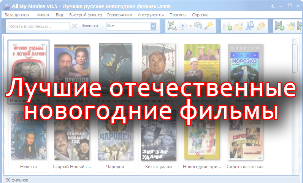Image resolution: width=303 pixels, height=183 pixels.
Task: Open the "Инструменты" menu
Action: pyautogui.click(x=151, y=15)
